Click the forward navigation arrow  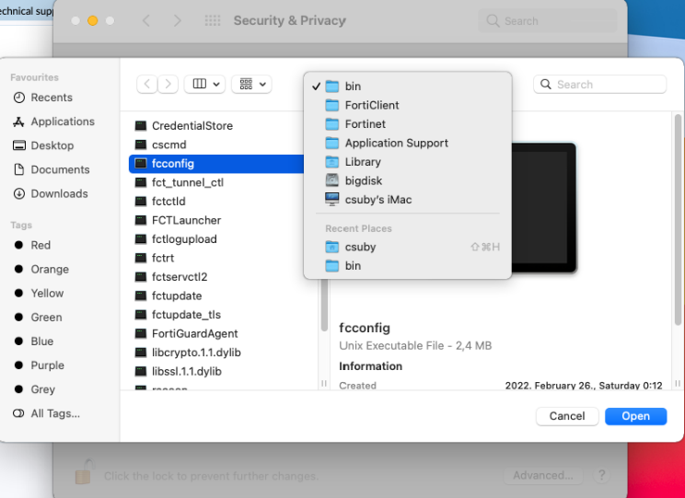click(168, 85)
